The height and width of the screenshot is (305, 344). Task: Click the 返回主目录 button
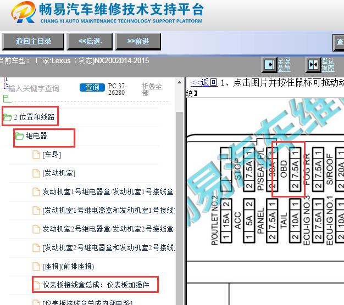tap(33, 41)
